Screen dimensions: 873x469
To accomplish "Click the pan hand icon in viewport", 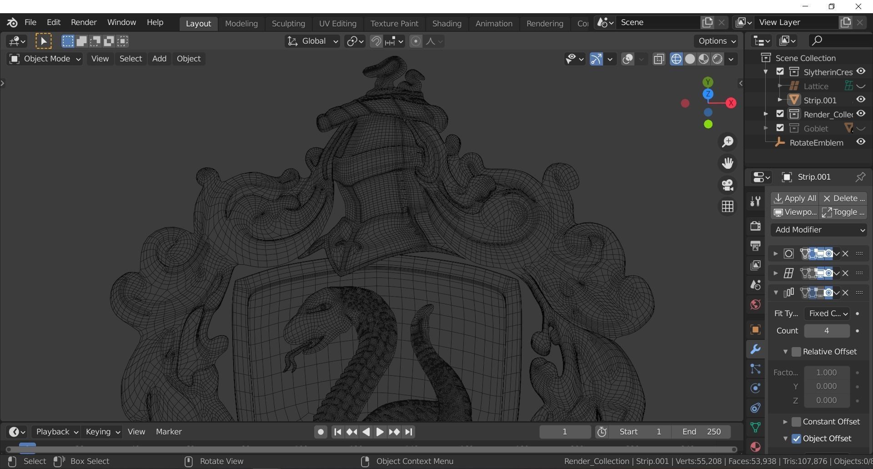I will coord(727,163).
